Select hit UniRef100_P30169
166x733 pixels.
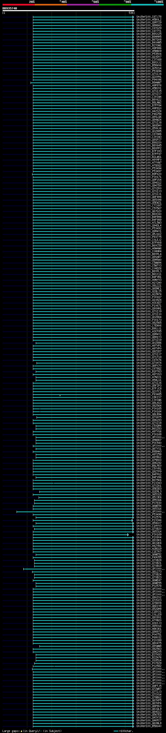click(x=149, y=534)
